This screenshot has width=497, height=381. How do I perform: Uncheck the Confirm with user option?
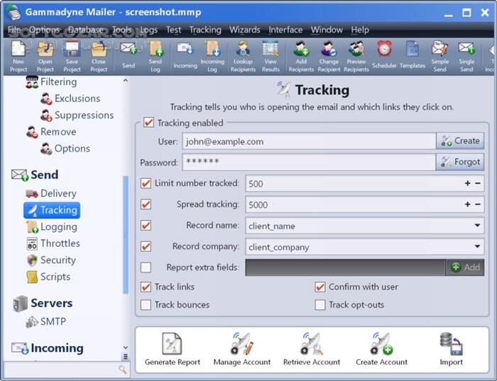click(320, 287)
